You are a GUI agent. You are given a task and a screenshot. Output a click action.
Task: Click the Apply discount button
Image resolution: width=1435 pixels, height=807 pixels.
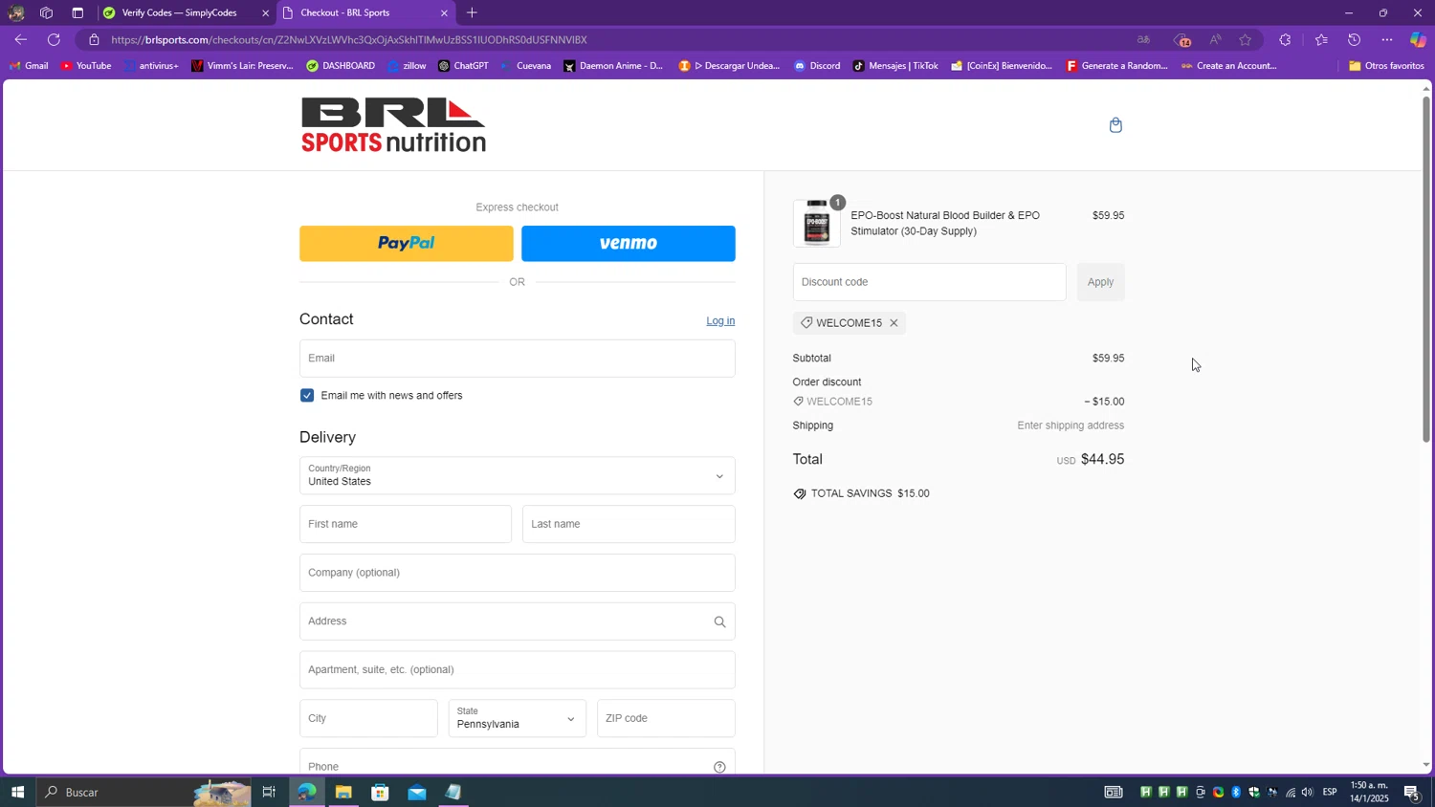pos(1100,282)
